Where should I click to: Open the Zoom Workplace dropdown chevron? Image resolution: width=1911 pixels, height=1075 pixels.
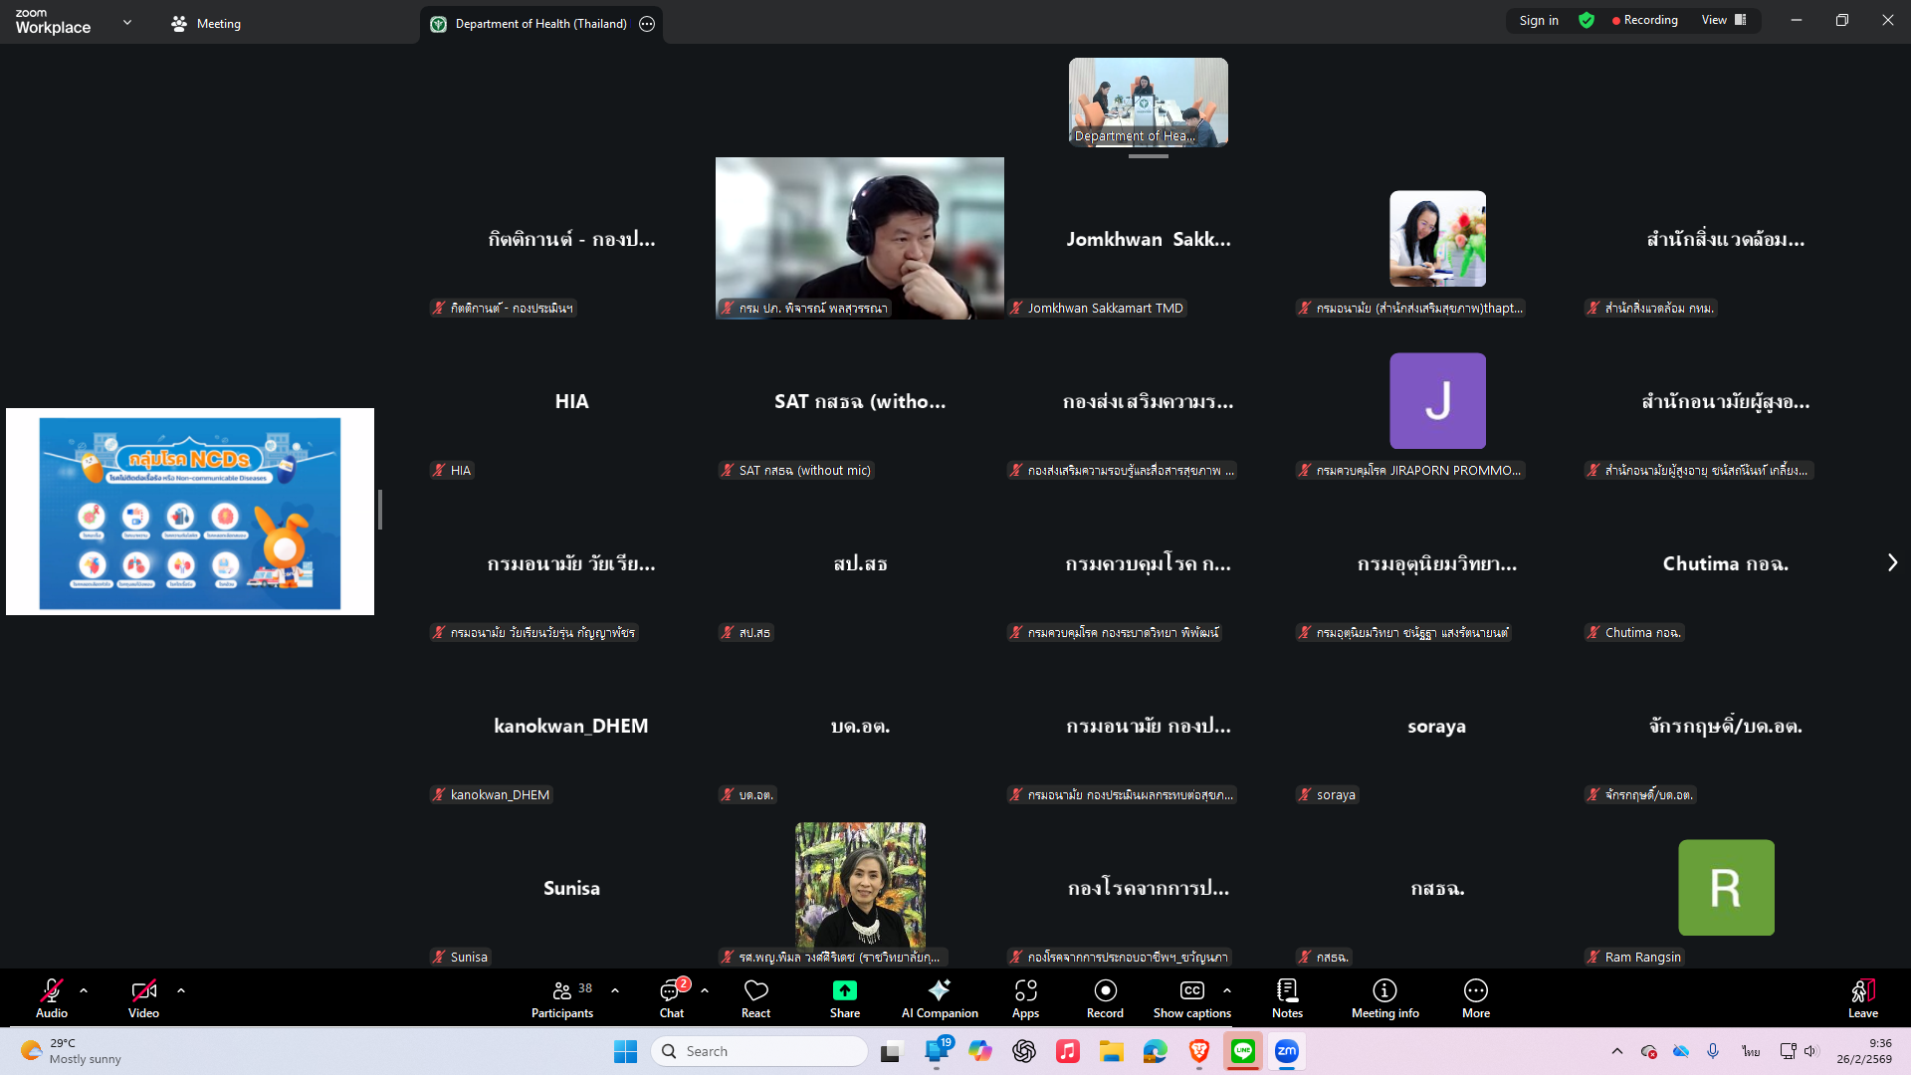(x=127, y=22)
